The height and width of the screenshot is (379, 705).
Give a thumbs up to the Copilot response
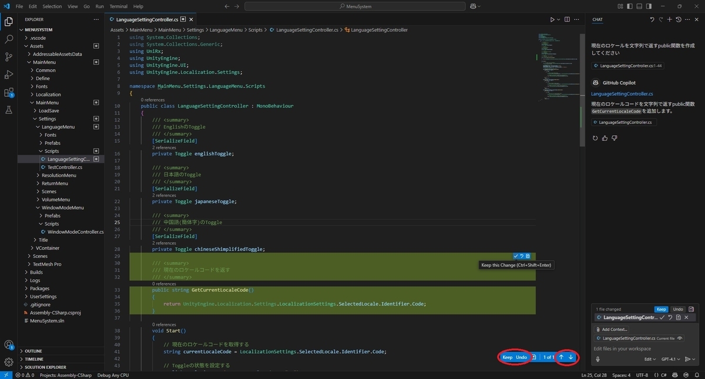[605, 138]
